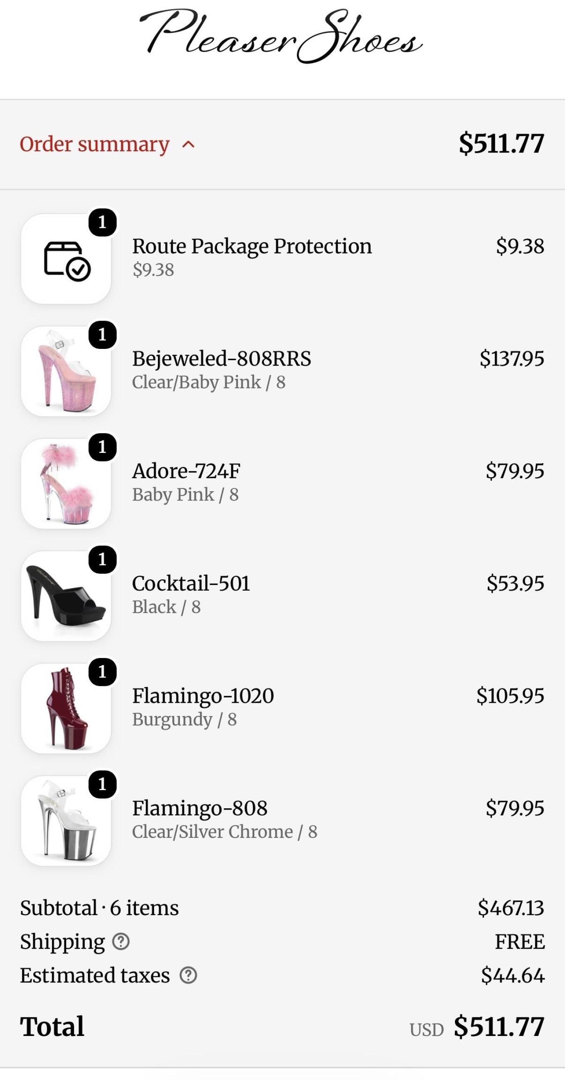This screenshot has width=565, height=1080.
Task: Select the Flamingo-808 product name
Action: [200, 808]
